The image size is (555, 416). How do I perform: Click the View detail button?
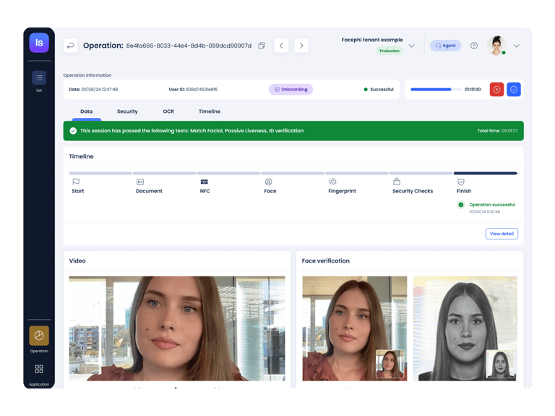502,234
